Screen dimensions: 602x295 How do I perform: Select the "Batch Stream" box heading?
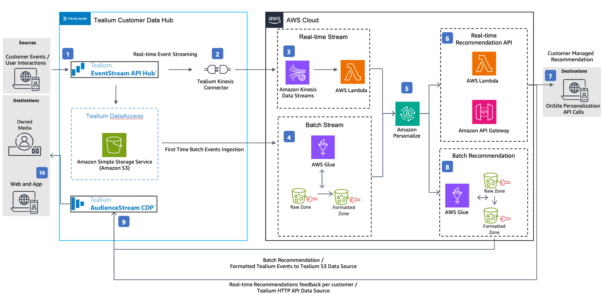point(325,125)
